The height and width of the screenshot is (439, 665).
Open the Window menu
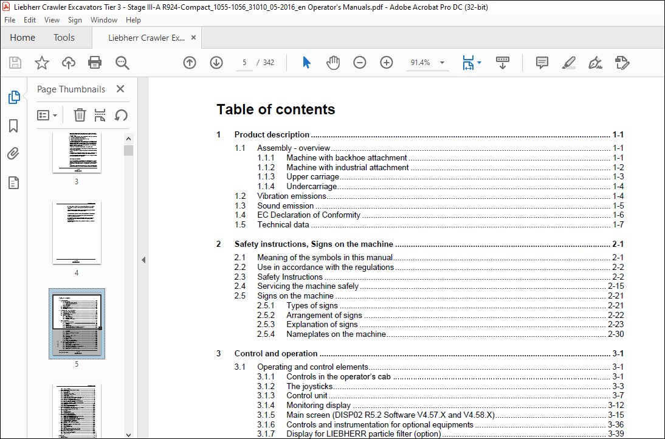[104, 20]
